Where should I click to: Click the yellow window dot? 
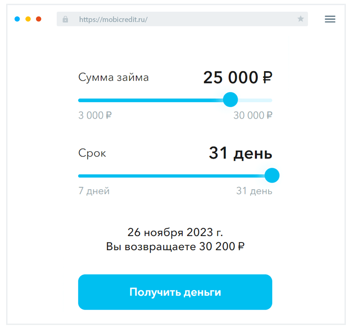click(28, 19)
